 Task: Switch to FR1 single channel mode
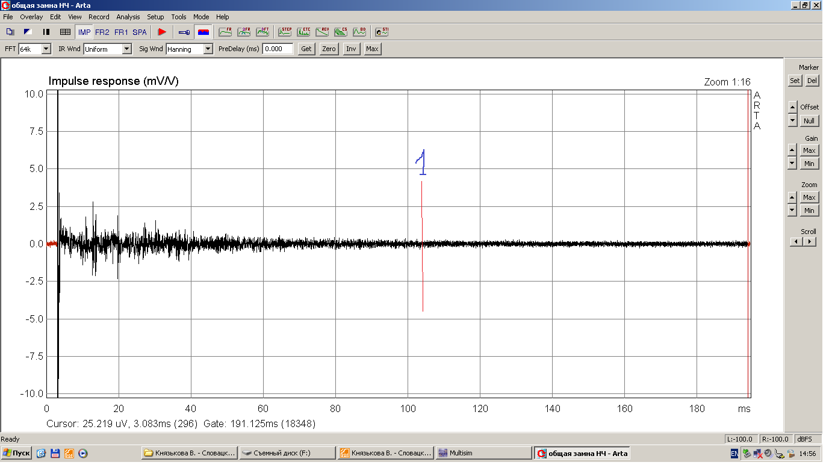coord(121,32)
